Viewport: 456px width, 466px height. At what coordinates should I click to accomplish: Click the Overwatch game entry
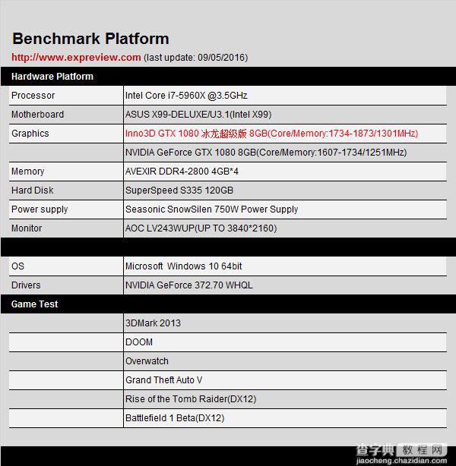coord(147,361)
